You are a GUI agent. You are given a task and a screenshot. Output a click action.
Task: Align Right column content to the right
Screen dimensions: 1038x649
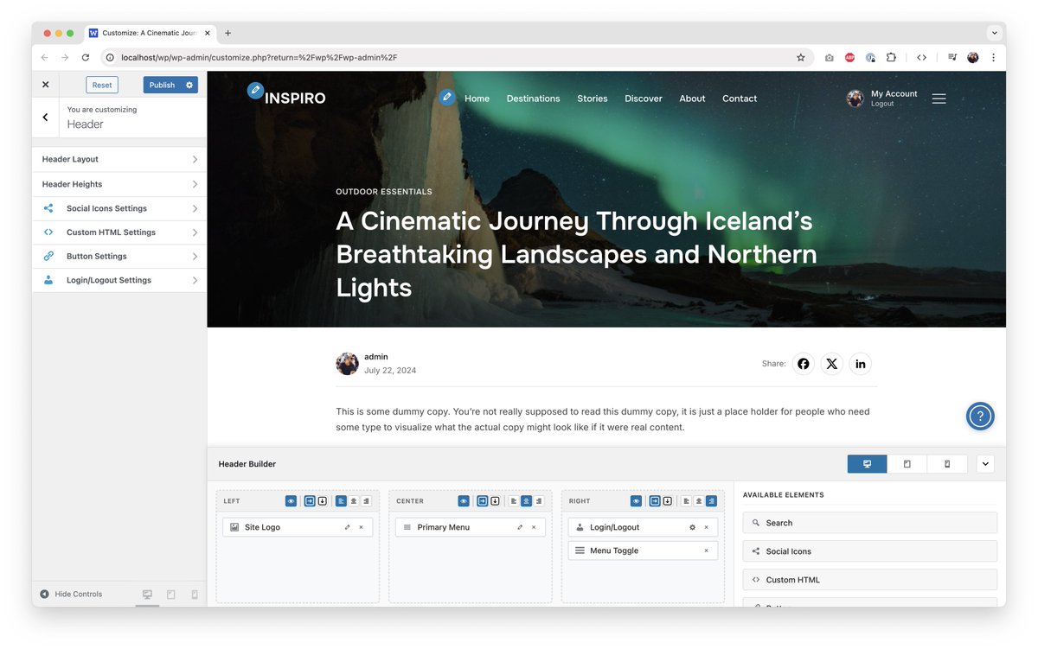[x=711, y=500]
